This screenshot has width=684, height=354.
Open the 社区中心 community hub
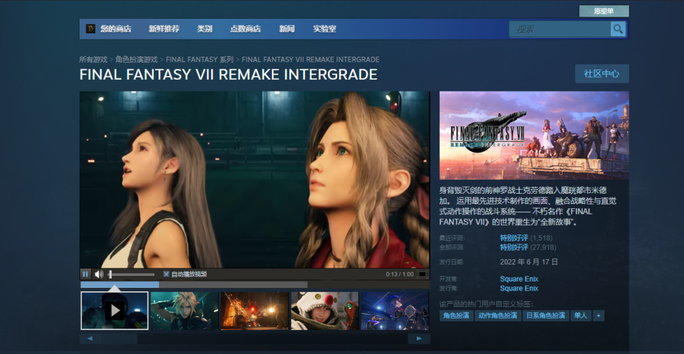point(602,73)
